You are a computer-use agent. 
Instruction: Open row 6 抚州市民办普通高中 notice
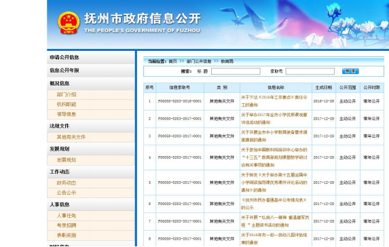[x=274, y=204]
